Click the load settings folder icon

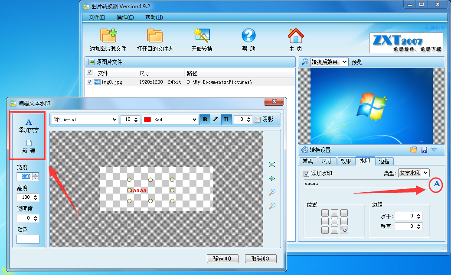click(414, 150)
